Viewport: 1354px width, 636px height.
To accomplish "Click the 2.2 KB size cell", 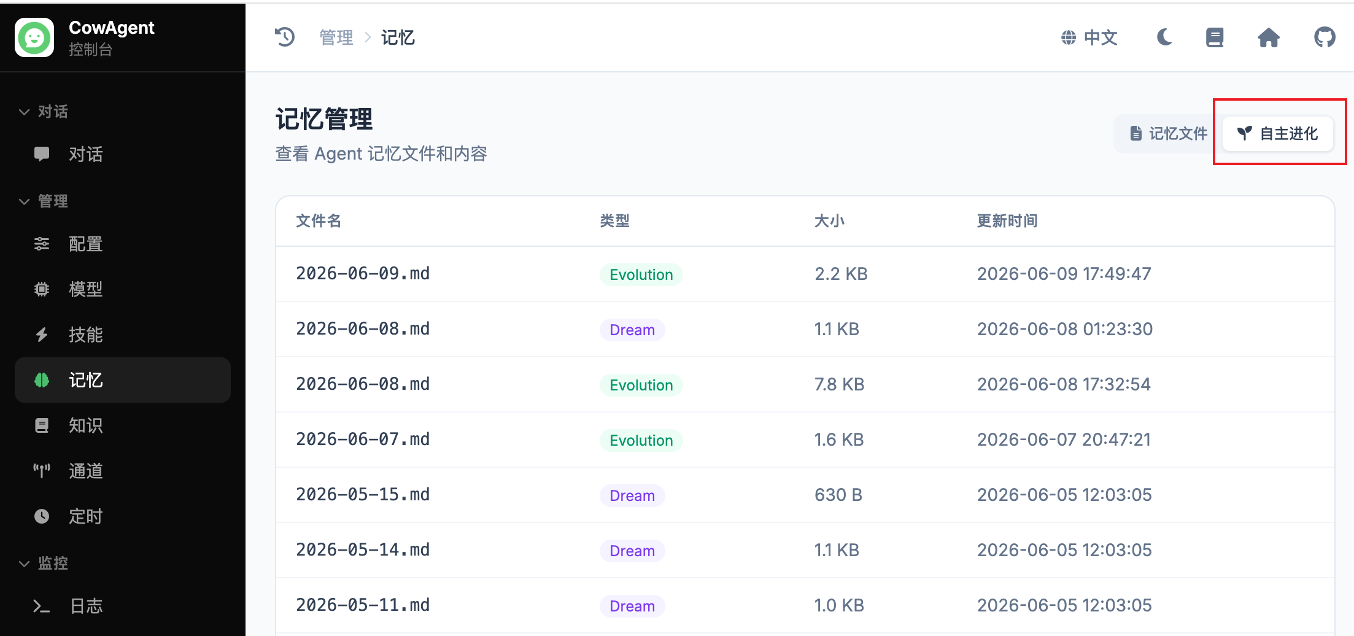I will pos(841,274).
